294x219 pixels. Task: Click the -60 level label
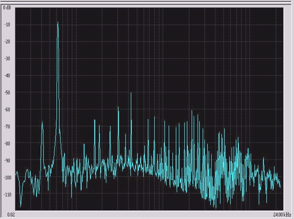tap(8, 109)
